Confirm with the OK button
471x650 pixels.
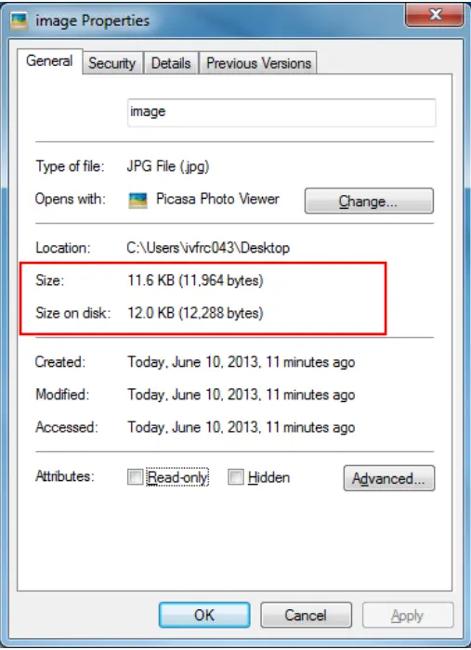click(x=204, y=615)
